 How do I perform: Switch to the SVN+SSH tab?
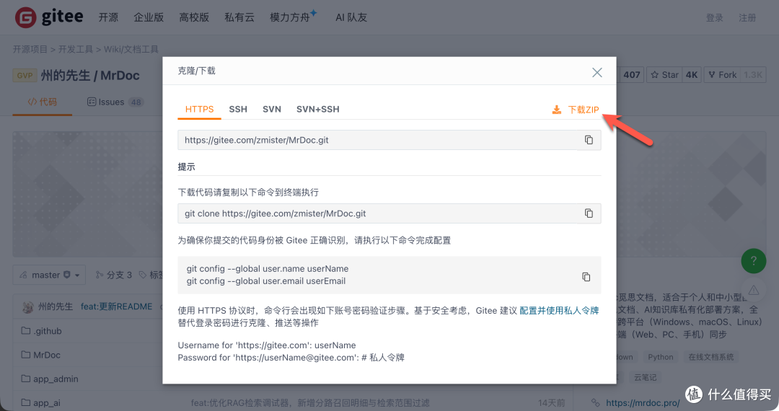(x=318, y=109)
